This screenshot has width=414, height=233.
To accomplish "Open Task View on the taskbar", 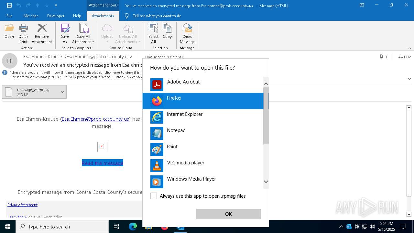I will [116, 227].
